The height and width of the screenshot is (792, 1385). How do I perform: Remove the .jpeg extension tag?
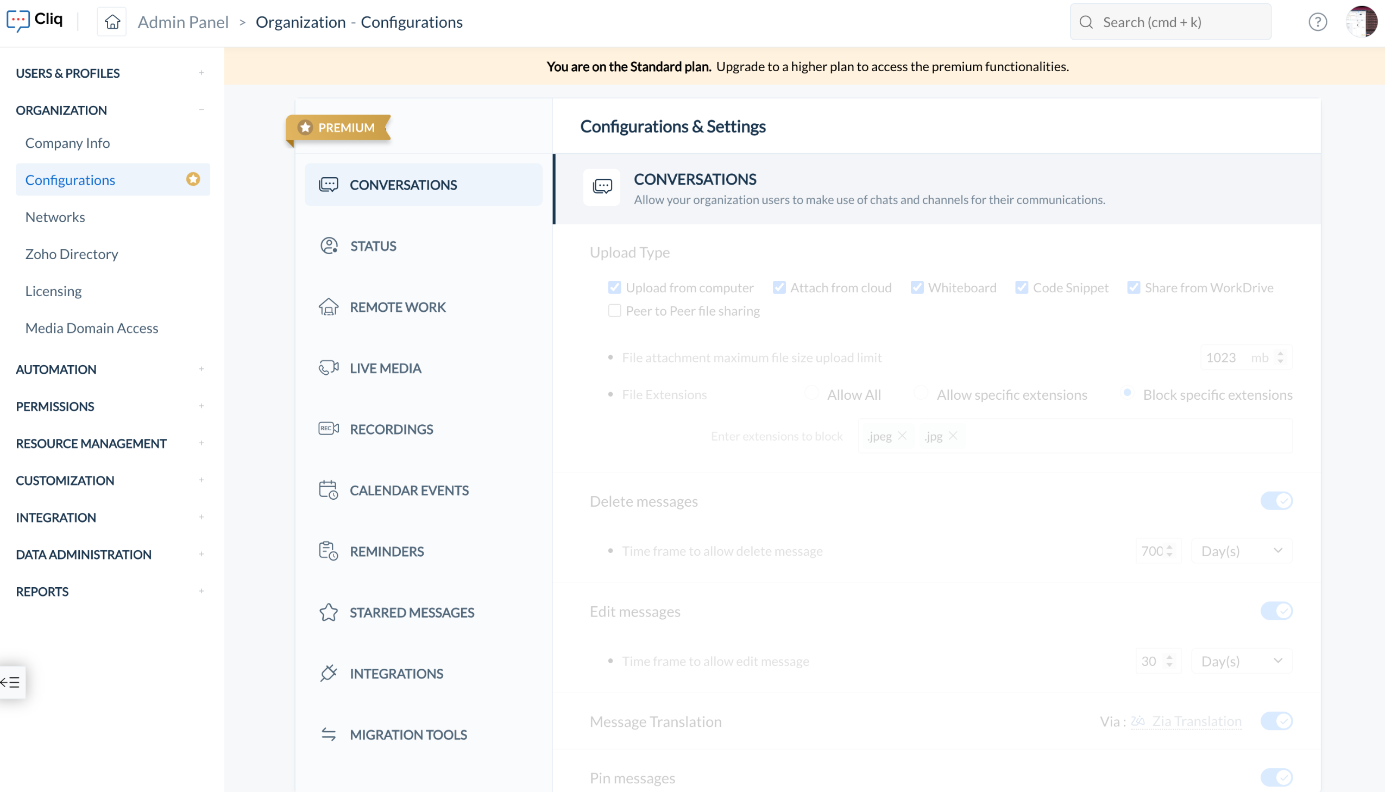(x=902, y=436)
